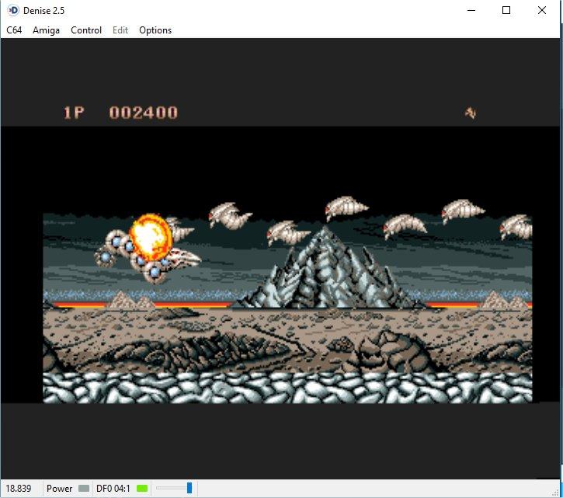Open the Amiga menu
The height and width of the screenshot is (498, 563).
[46, 30]
